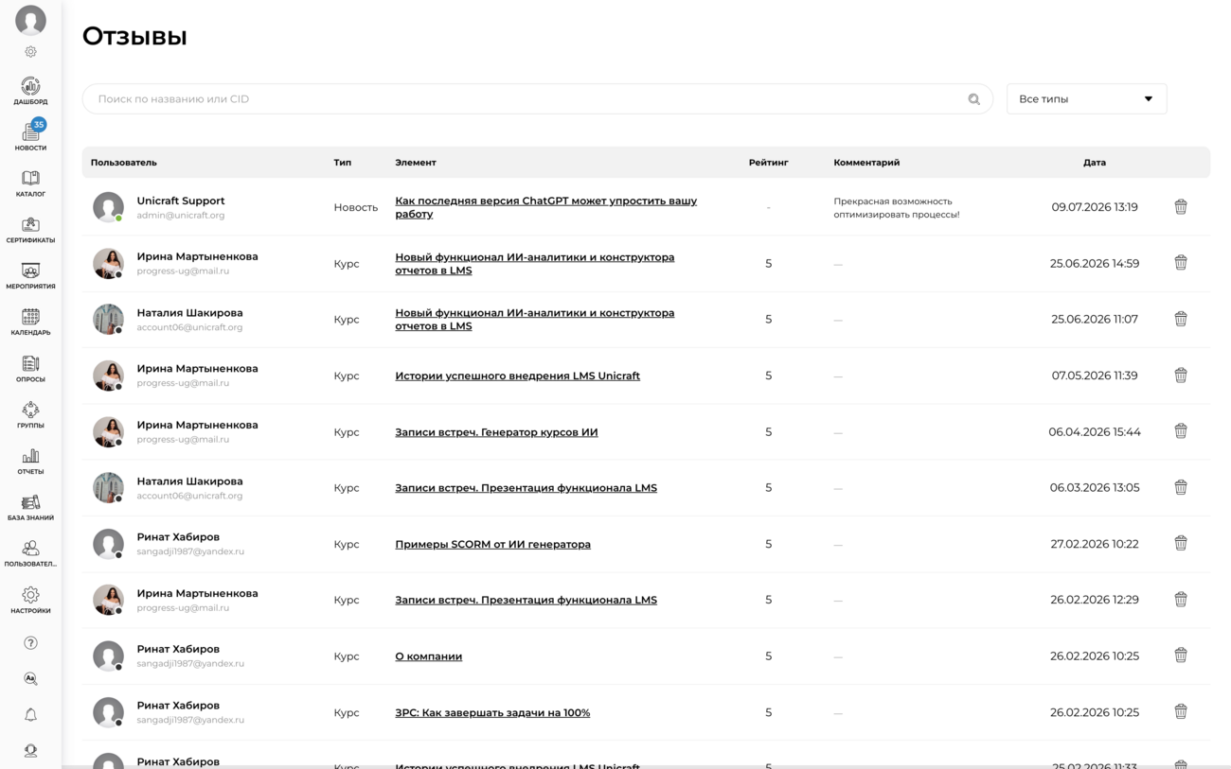The height and width of the screenshot is (769, 1231).
Task: Delete the Unicraft Support review
Action: 1181,207
